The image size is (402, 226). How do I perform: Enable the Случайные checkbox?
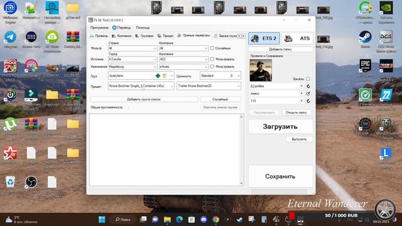pyautogui.click(x=212, y=48)
